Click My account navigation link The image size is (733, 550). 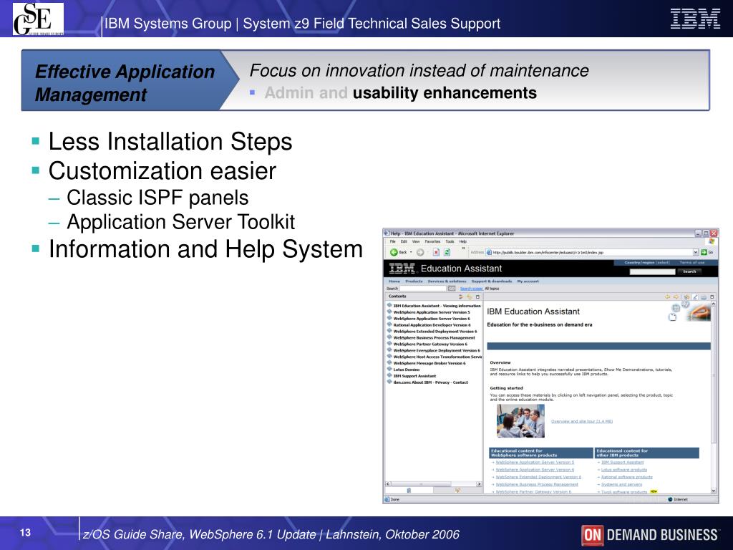[x=528, y=281]
